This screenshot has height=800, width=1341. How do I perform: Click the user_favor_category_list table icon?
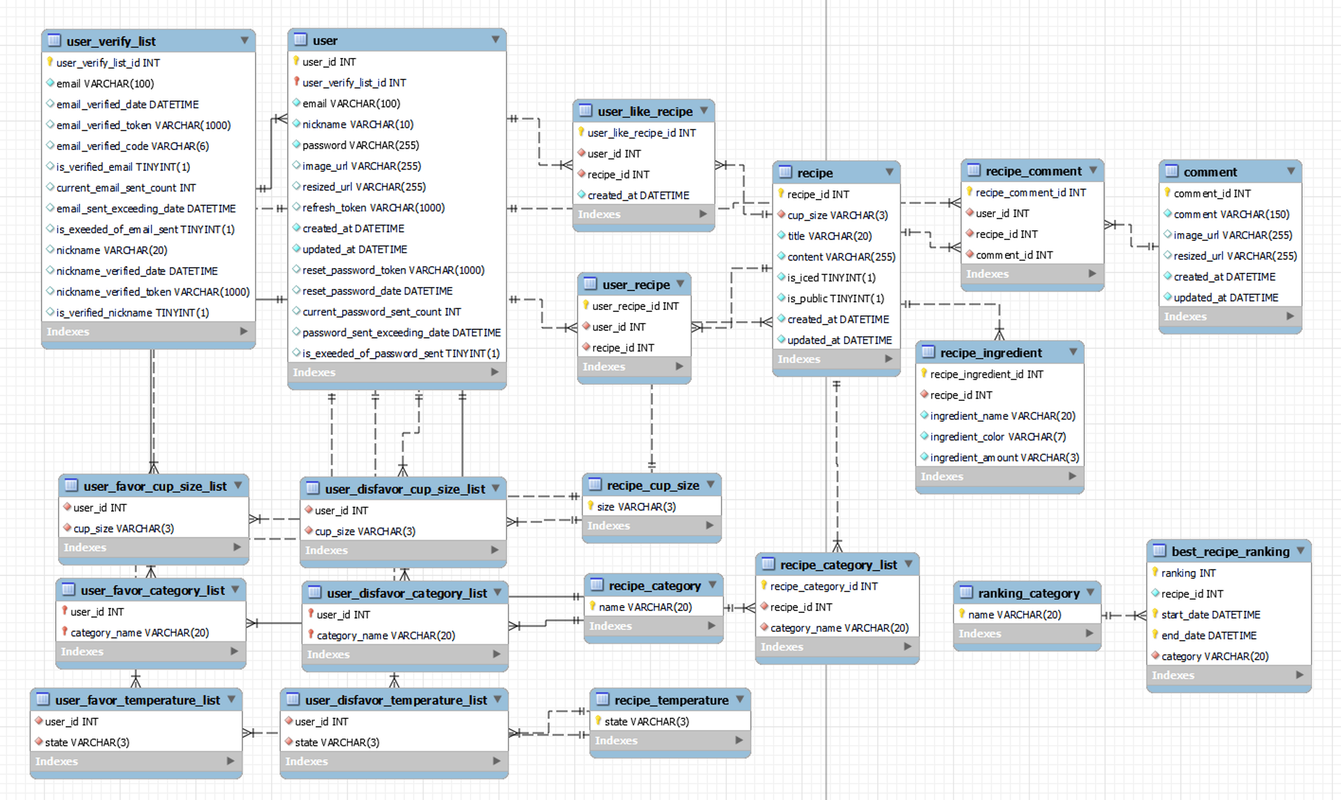[x=68, y=589]
